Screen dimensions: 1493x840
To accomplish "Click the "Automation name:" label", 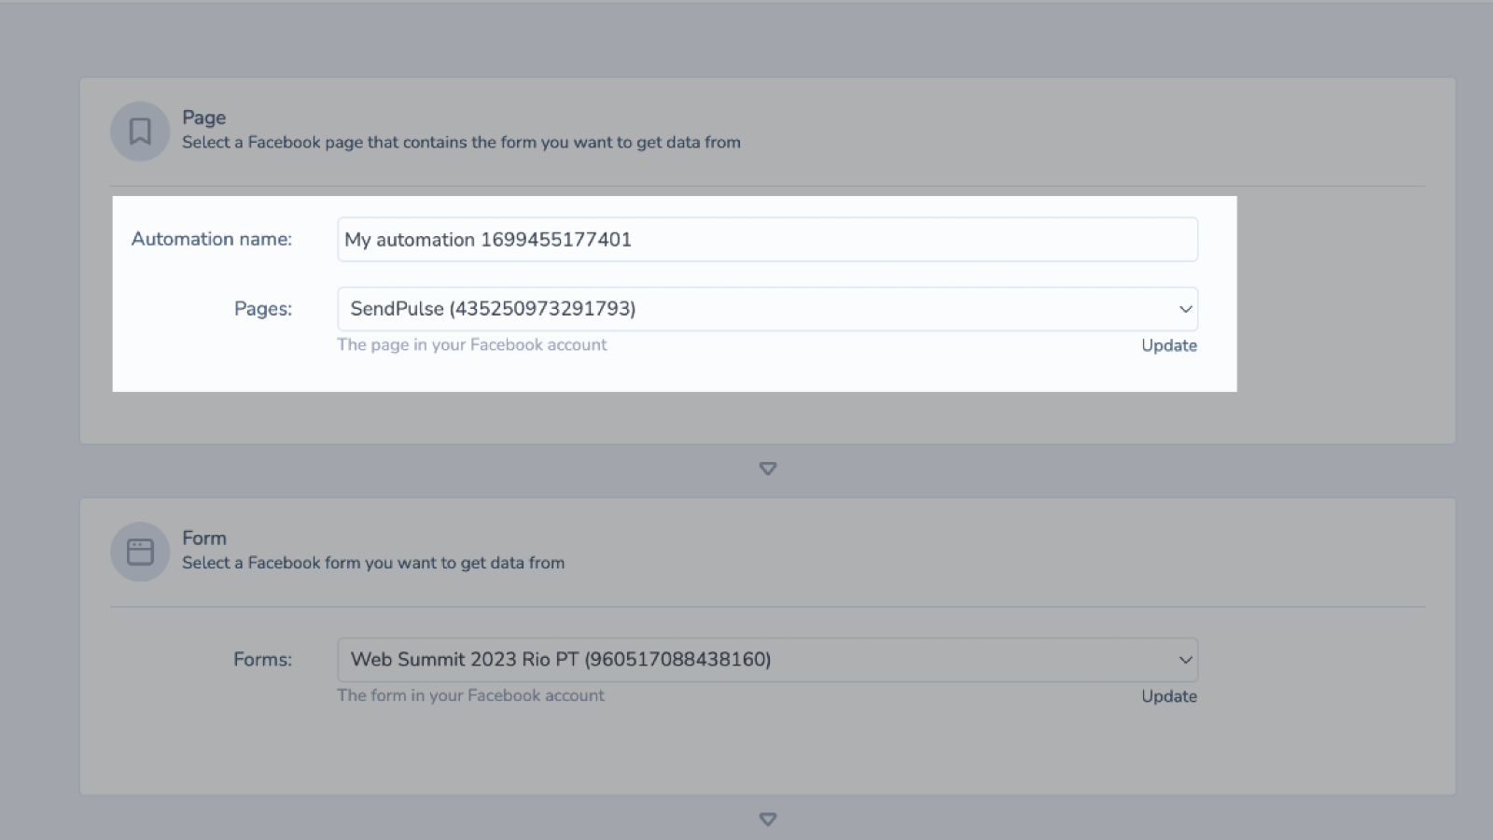I will point(211,239).
